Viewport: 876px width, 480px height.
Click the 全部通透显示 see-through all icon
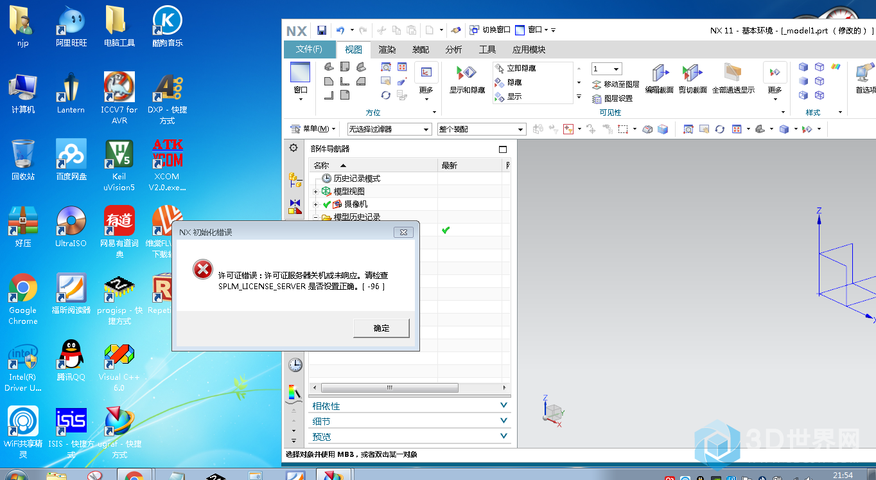tap(733, 73)
